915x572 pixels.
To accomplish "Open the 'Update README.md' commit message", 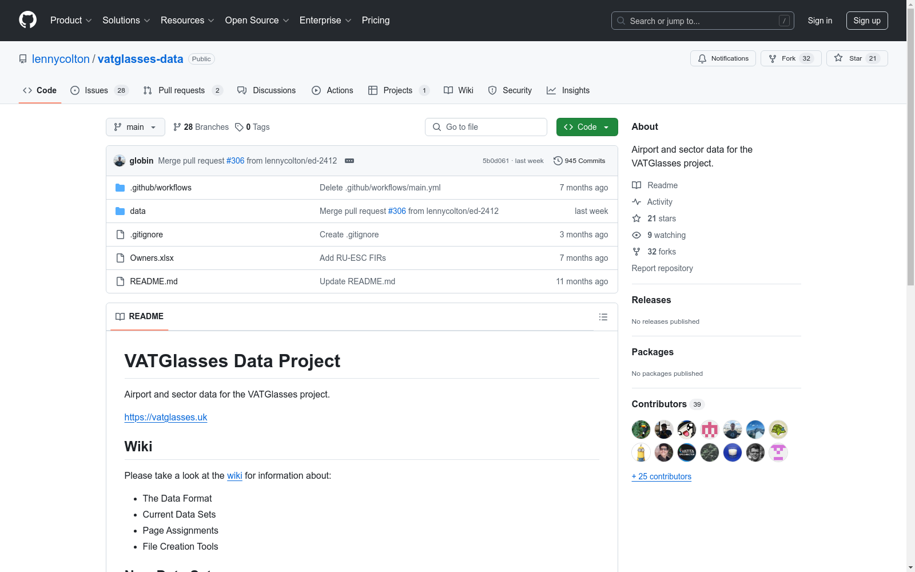I will point(357,281).
